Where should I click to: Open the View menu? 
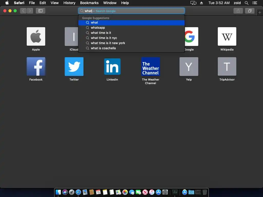click(55, 3)
